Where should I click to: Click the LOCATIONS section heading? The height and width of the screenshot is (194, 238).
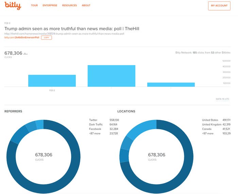coord(126,111)
